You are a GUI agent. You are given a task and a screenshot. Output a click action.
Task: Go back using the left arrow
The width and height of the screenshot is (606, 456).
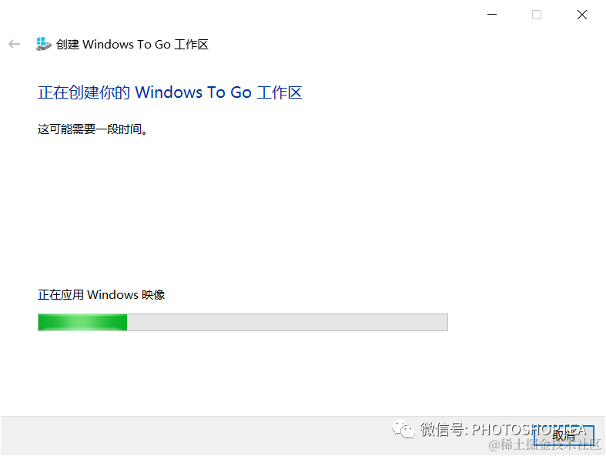[15, 44]
